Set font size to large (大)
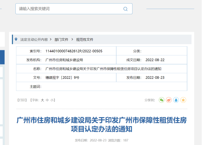 tap(42, 100)
